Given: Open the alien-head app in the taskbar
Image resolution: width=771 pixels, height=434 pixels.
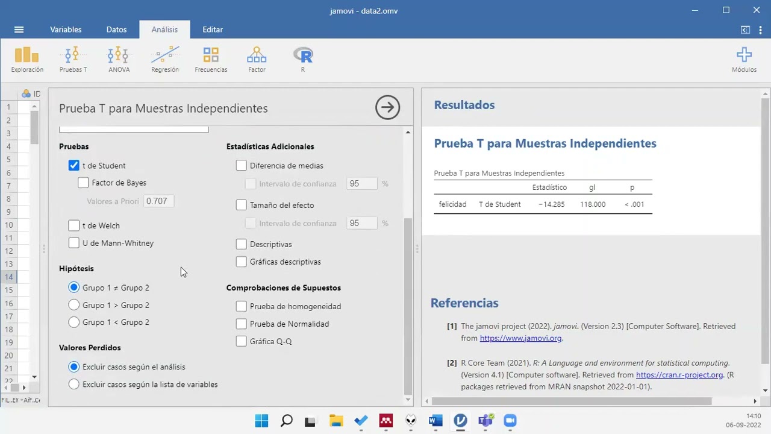Looking at the screenshot, I should coord(411,421).
